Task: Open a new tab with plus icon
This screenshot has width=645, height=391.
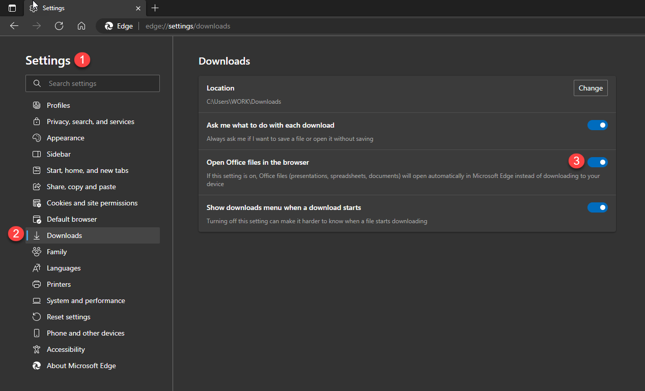Action: click(155, 8)
